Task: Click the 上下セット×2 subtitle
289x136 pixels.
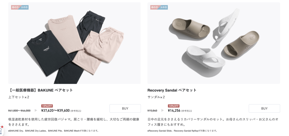Action: [18, 97]
